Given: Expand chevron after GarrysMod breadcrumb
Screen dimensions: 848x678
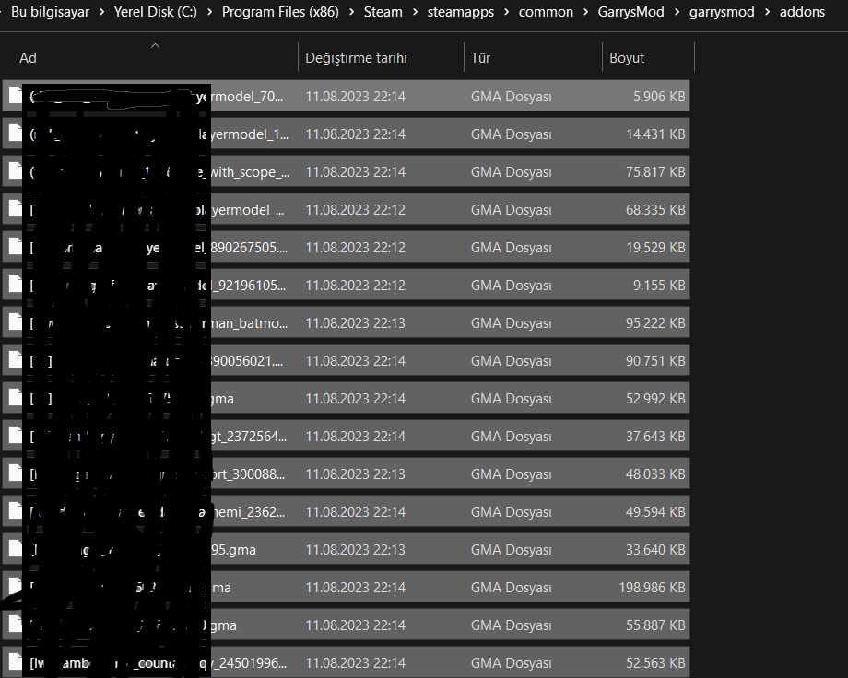Looking at the screenshot, I should point(677,12).
